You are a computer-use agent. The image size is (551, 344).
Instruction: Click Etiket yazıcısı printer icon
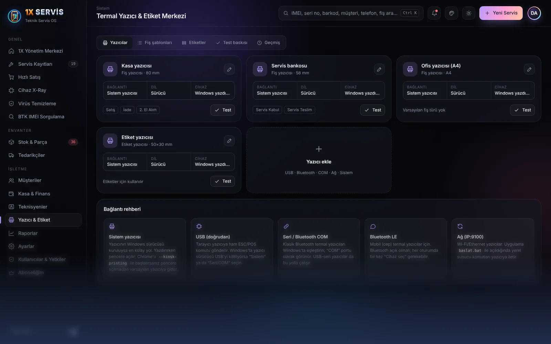point(110,141)
